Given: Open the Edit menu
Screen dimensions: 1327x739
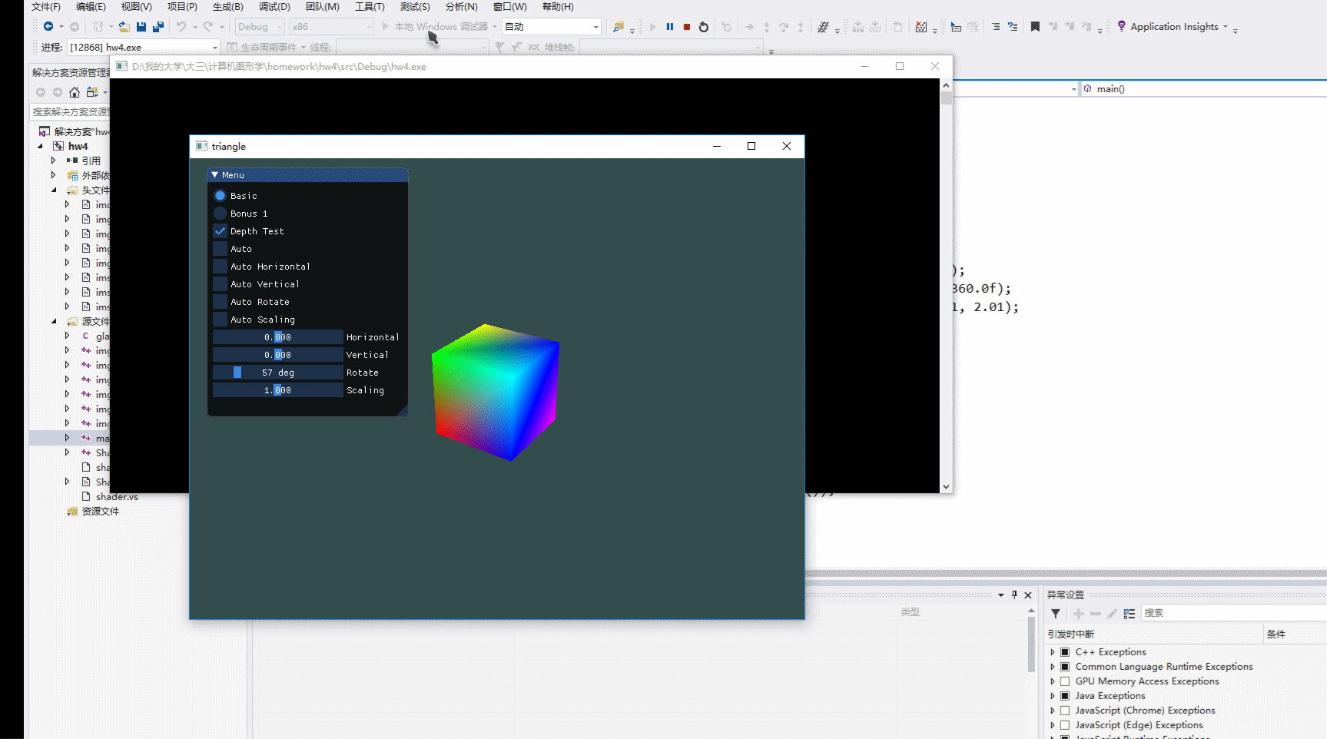Looking at the screenshot, I should click(x=91, y=7).
